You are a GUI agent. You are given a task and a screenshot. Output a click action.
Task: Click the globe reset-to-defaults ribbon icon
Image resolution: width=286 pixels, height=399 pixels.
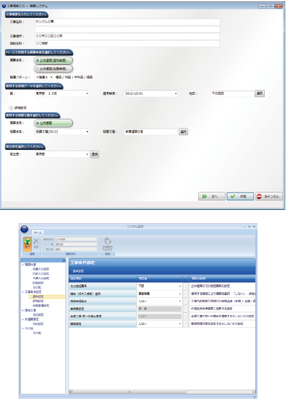108,244
